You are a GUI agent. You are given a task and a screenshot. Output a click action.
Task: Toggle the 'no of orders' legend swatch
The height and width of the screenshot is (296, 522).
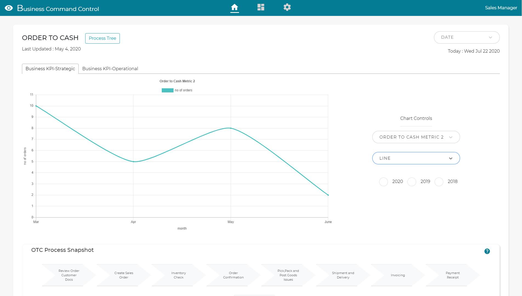[168, 90]
